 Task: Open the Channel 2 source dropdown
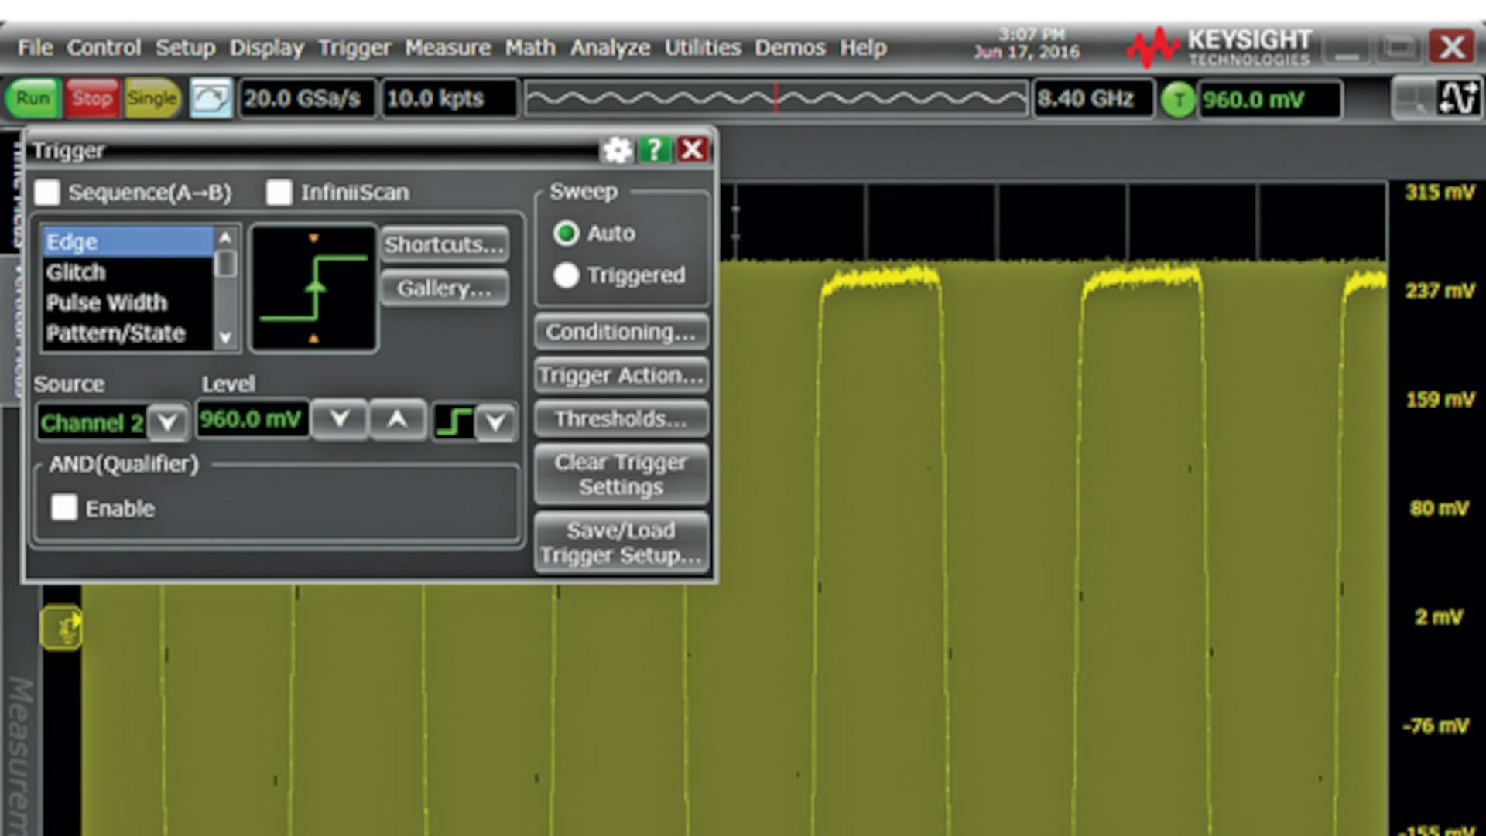(165, 422)
